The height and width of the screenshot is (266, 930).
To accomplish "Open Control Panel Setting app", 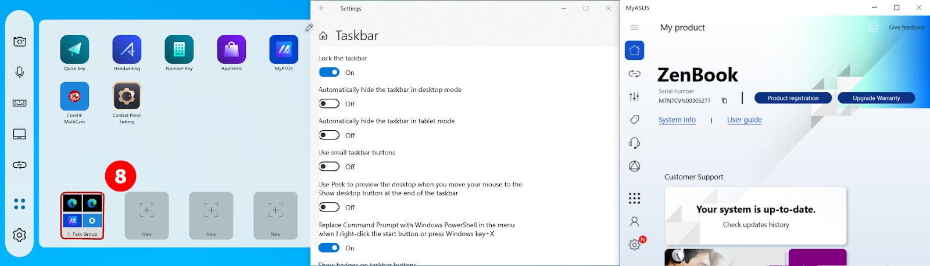I will [127, 96].
